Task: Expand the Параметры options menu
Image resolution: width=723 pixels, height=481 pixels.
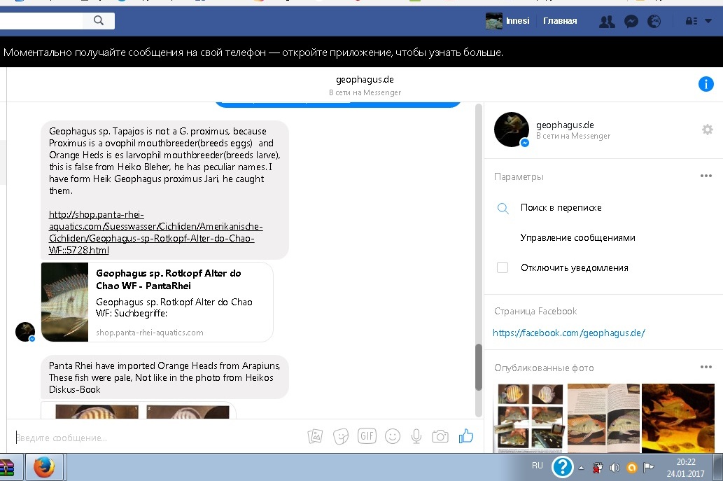Action: pyautogui.click(x=706, y=176)
